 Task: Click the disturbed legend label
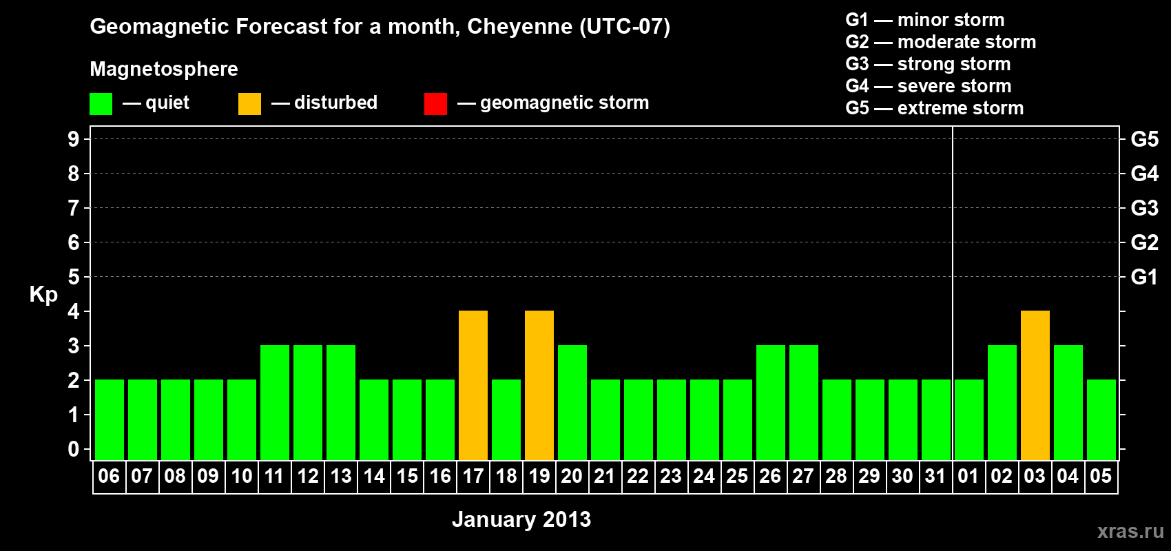tap(335, 103)
